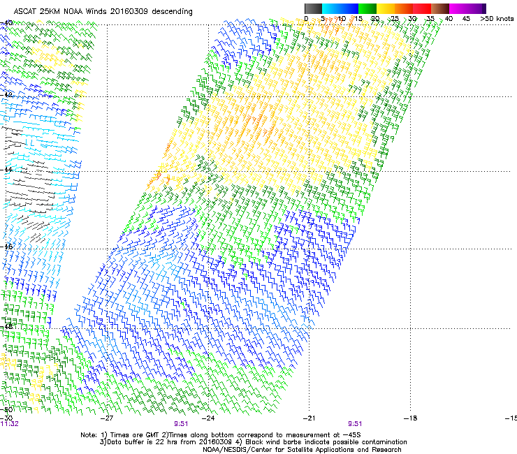Click the plot title 'ASCAT 25KM NOAA Winds 20160309 descending'
Screen dimensions: 517x454
pos(103,12)
